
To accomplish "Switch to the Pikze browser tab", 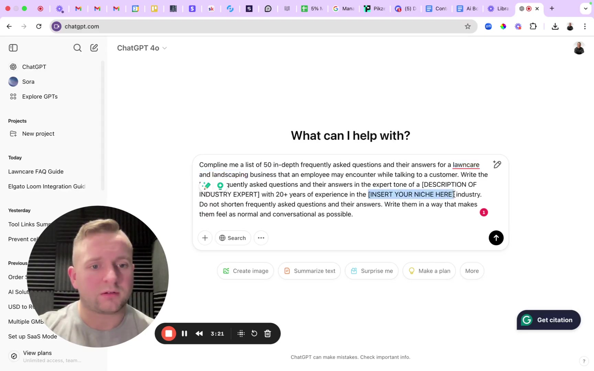I will [x=375, y=9].
